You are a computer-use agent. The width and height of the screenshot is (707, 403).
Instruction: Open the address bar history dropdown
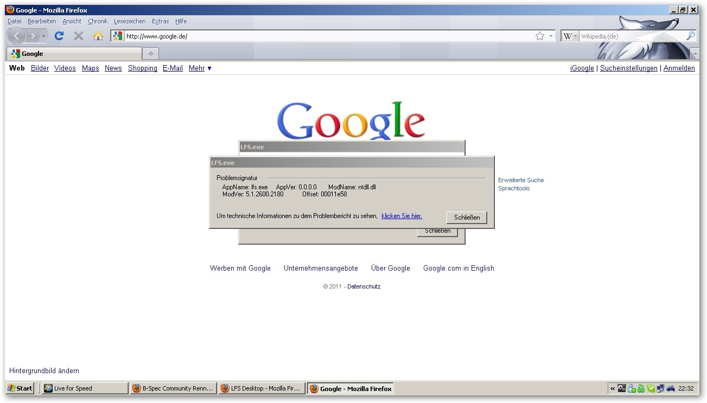tap(551, 36)
